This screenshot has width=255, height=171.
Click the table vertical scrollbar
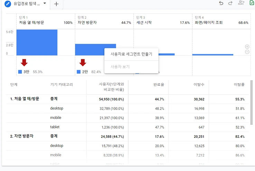click(252, 102)
